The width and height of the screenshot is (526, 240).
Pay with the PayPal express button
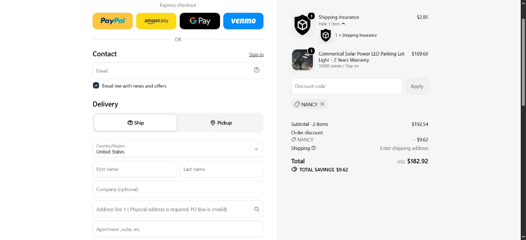[113, 21]
